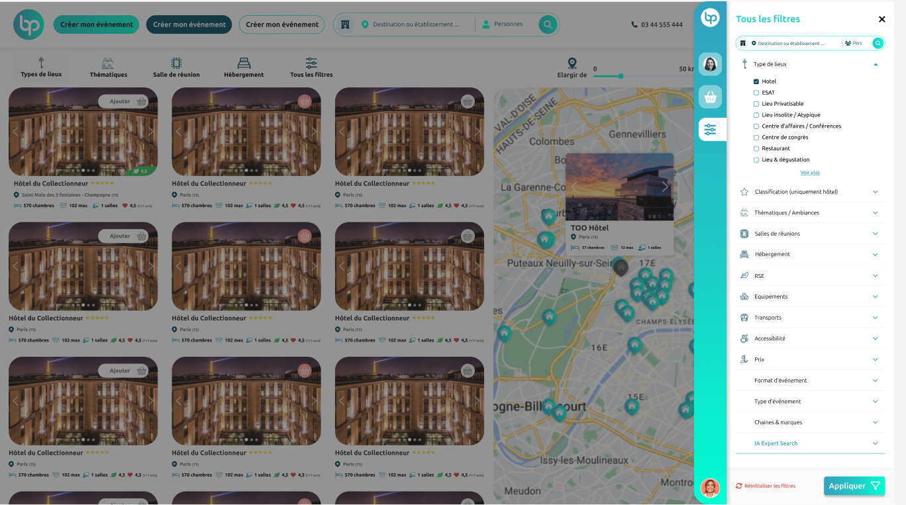Enable the Restaurant checkbox
The image size is (906, 505).
(x=756, y=149)
